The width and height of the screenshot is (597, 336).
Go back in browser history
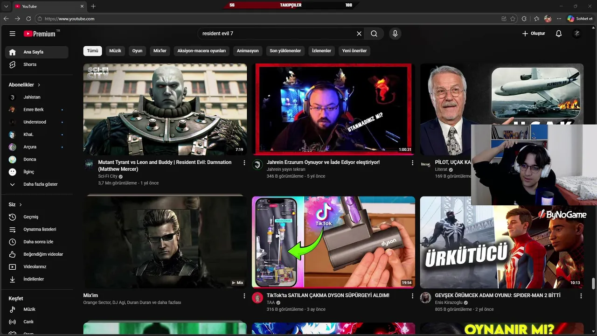[6, 19]
